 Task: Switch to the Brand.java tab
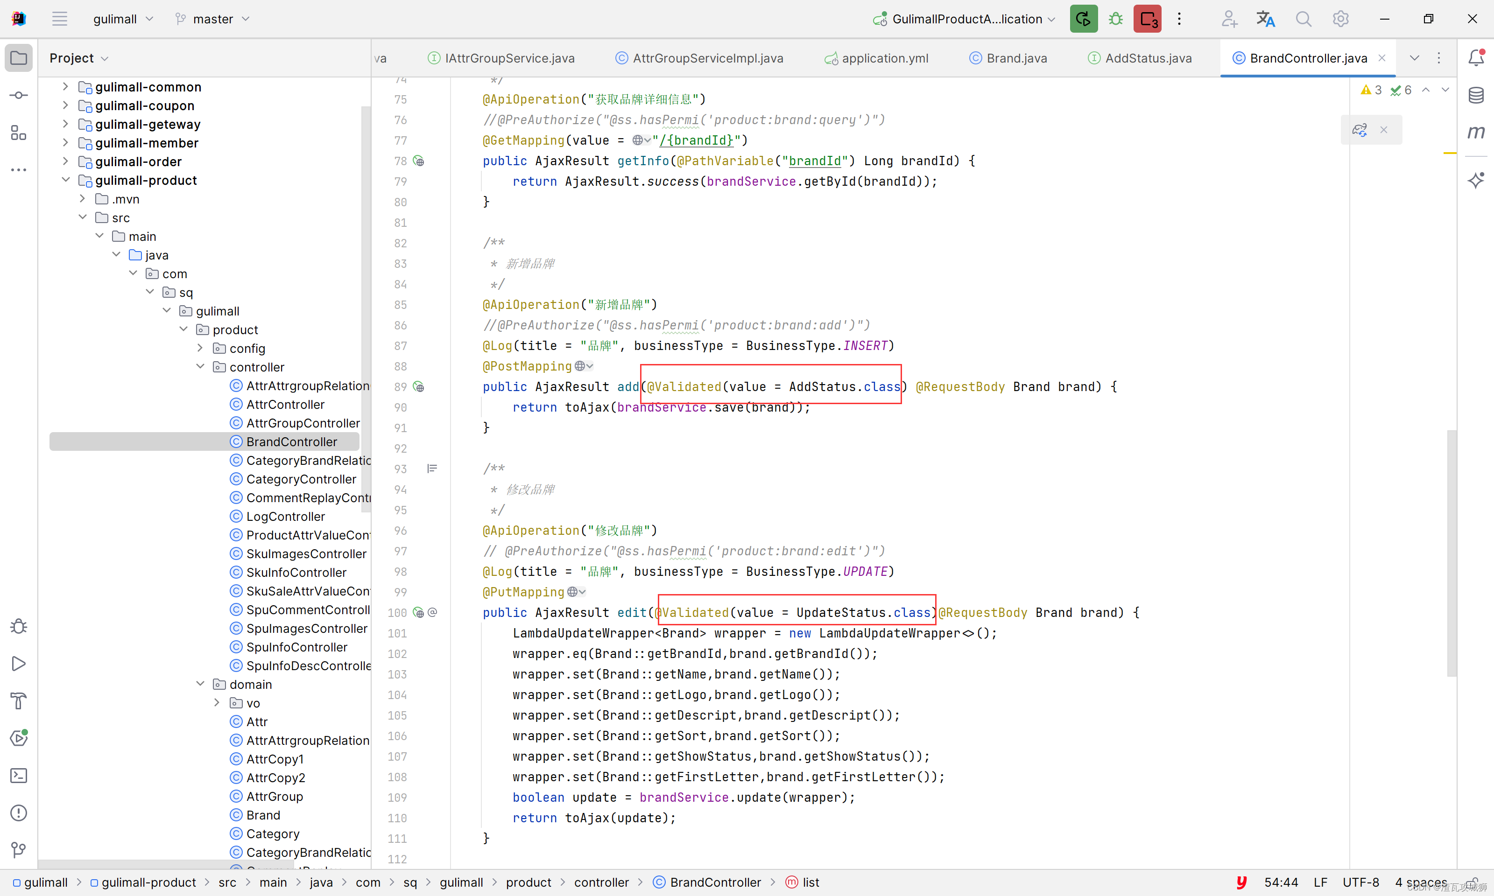1016,58
